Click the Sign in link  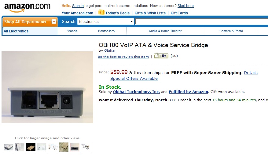(78, 6)
